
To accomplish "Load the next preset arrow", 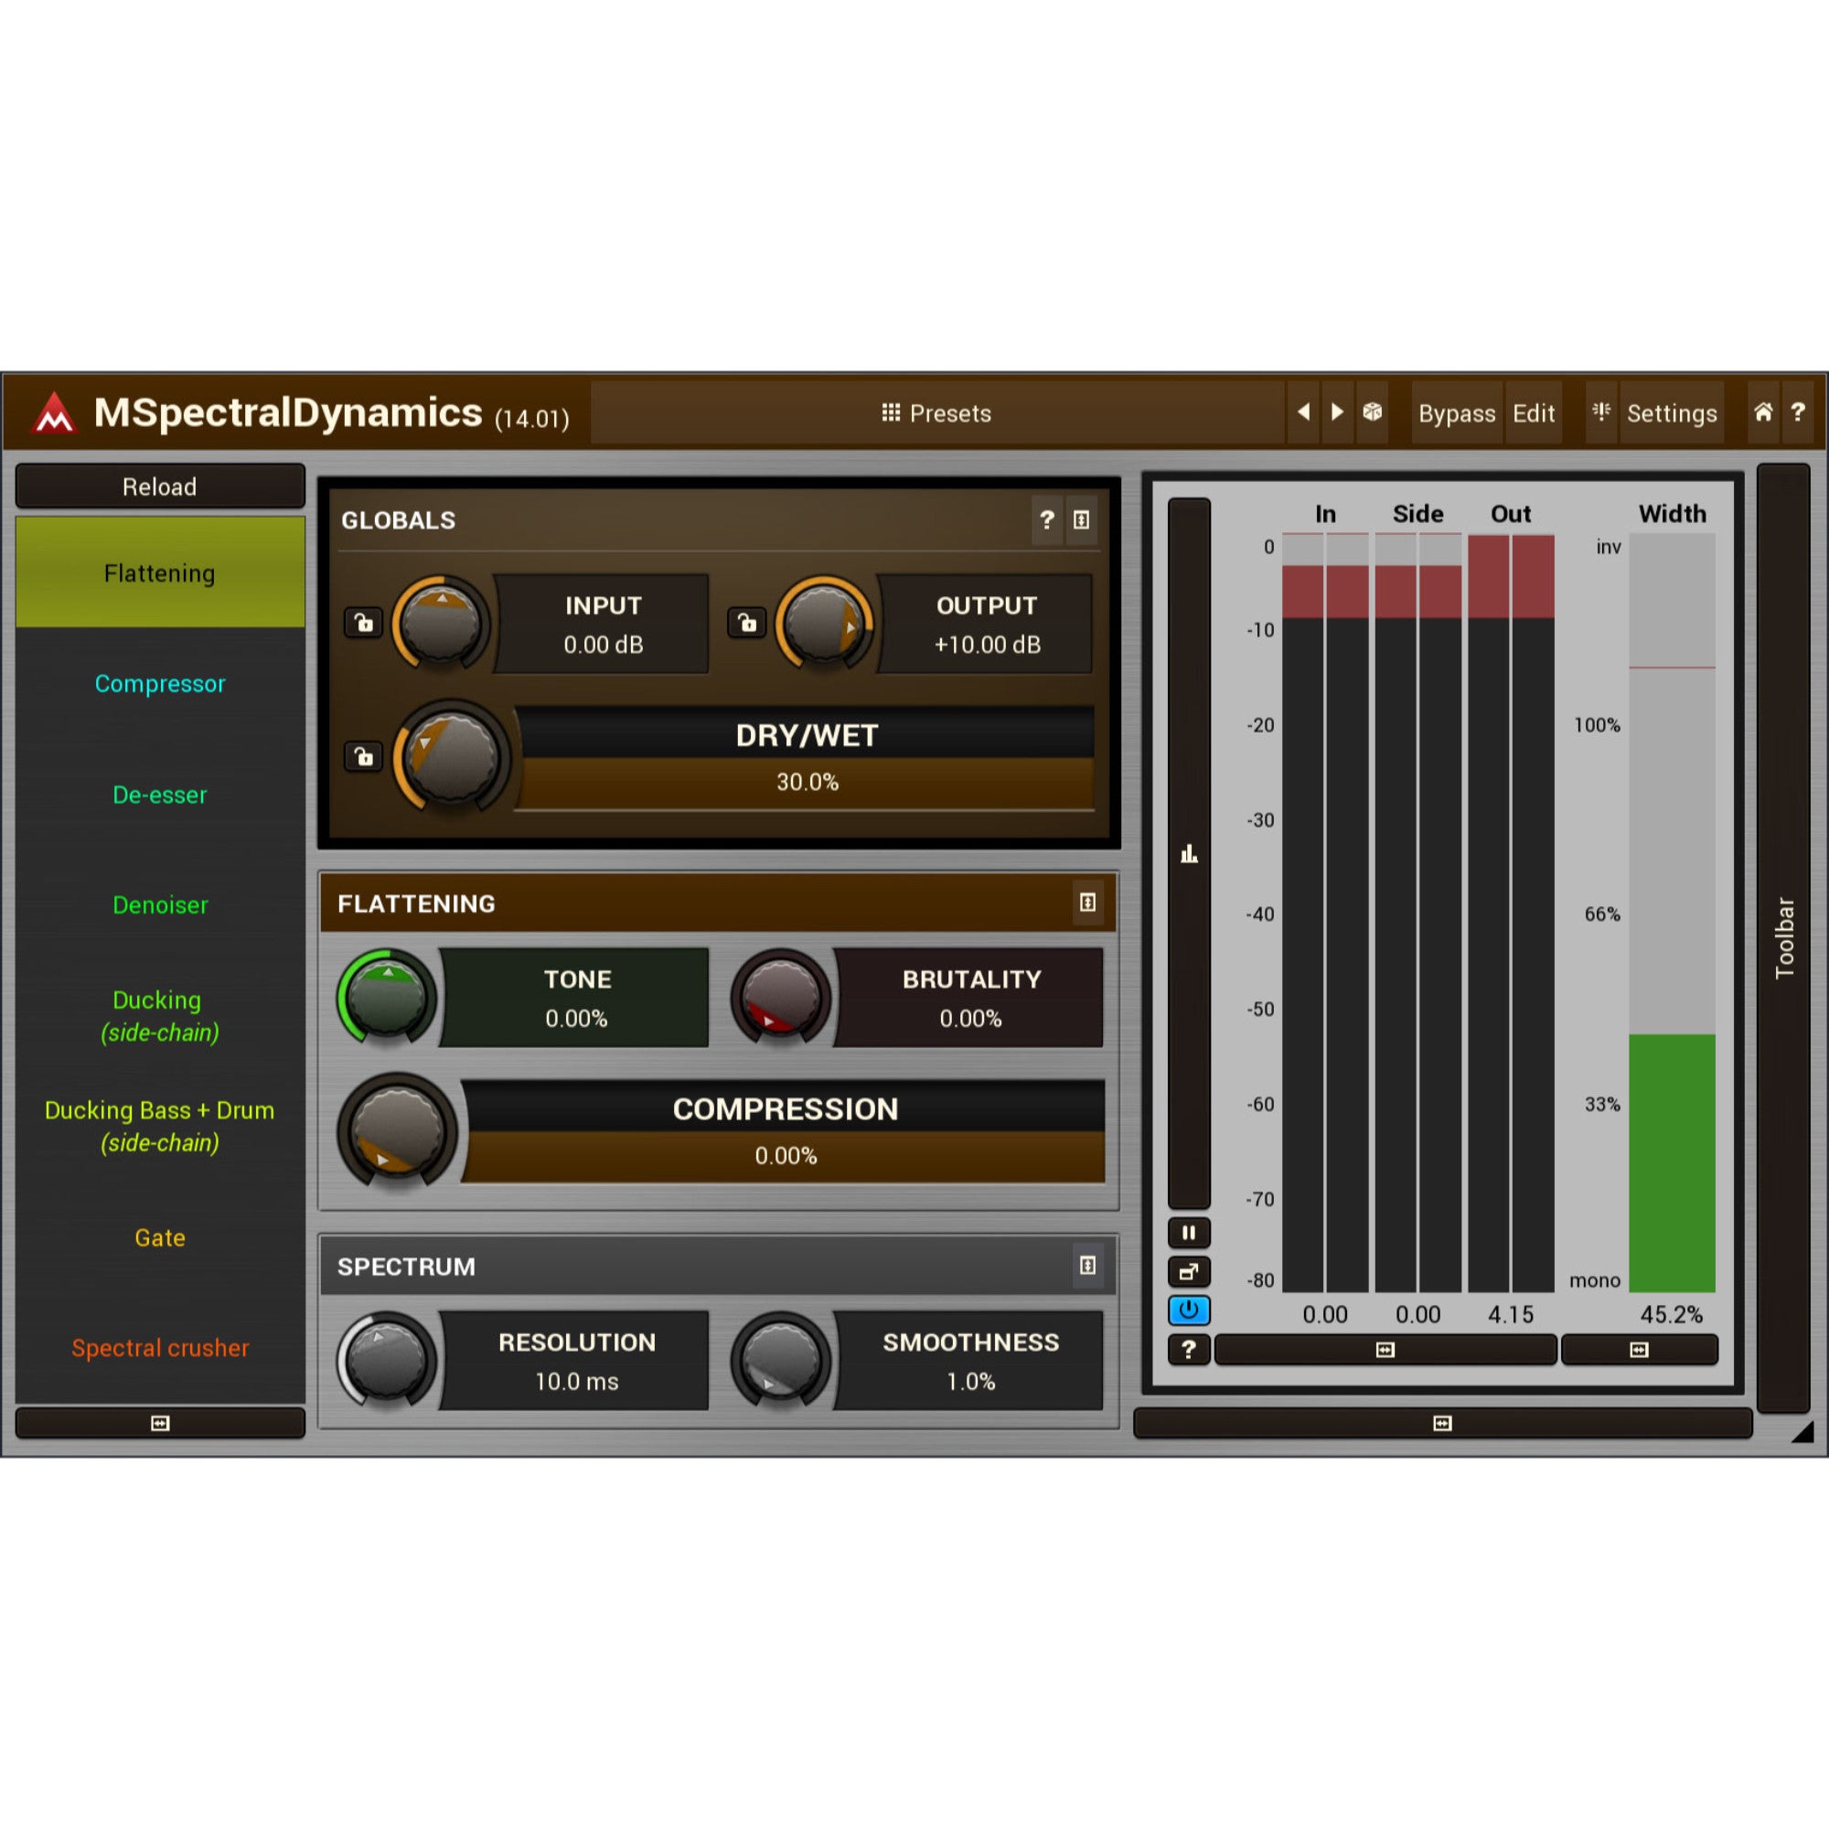I will point(1337,412).
